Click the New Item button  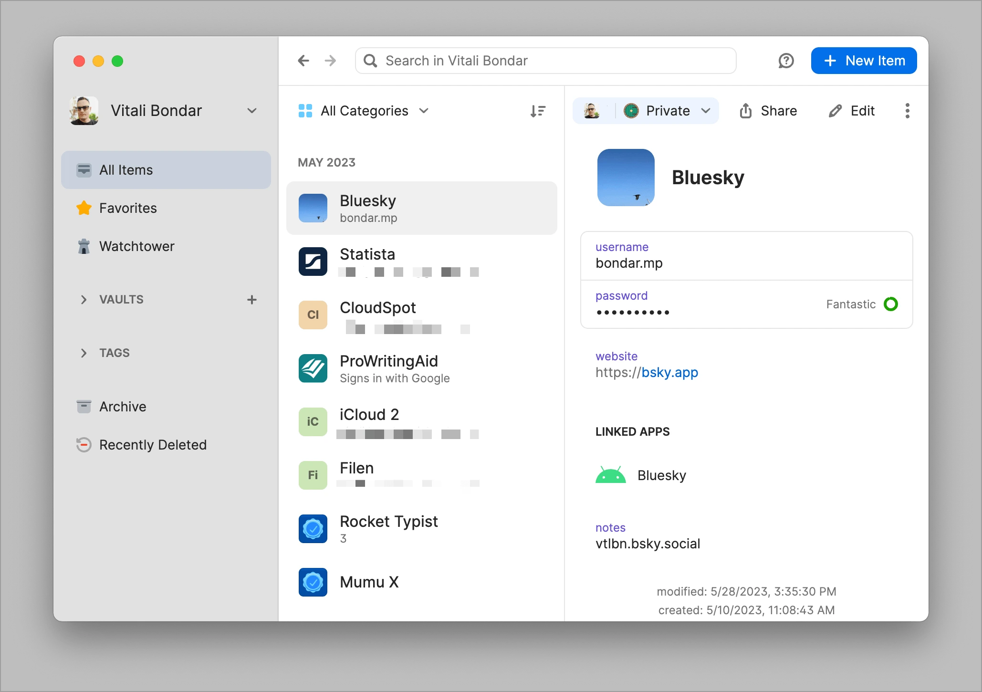click(x=864, y=61)
